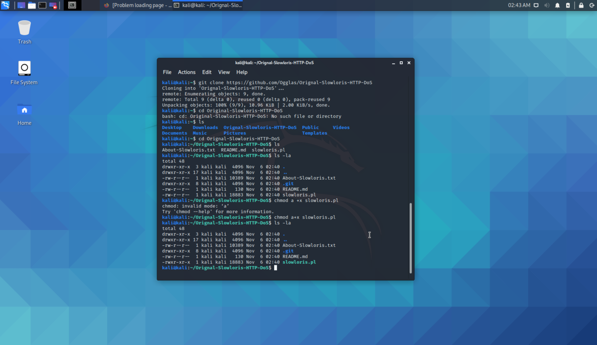Open the terminal Actions menu
The height and width of the screenshot is (345, 597).
(187, 72)
